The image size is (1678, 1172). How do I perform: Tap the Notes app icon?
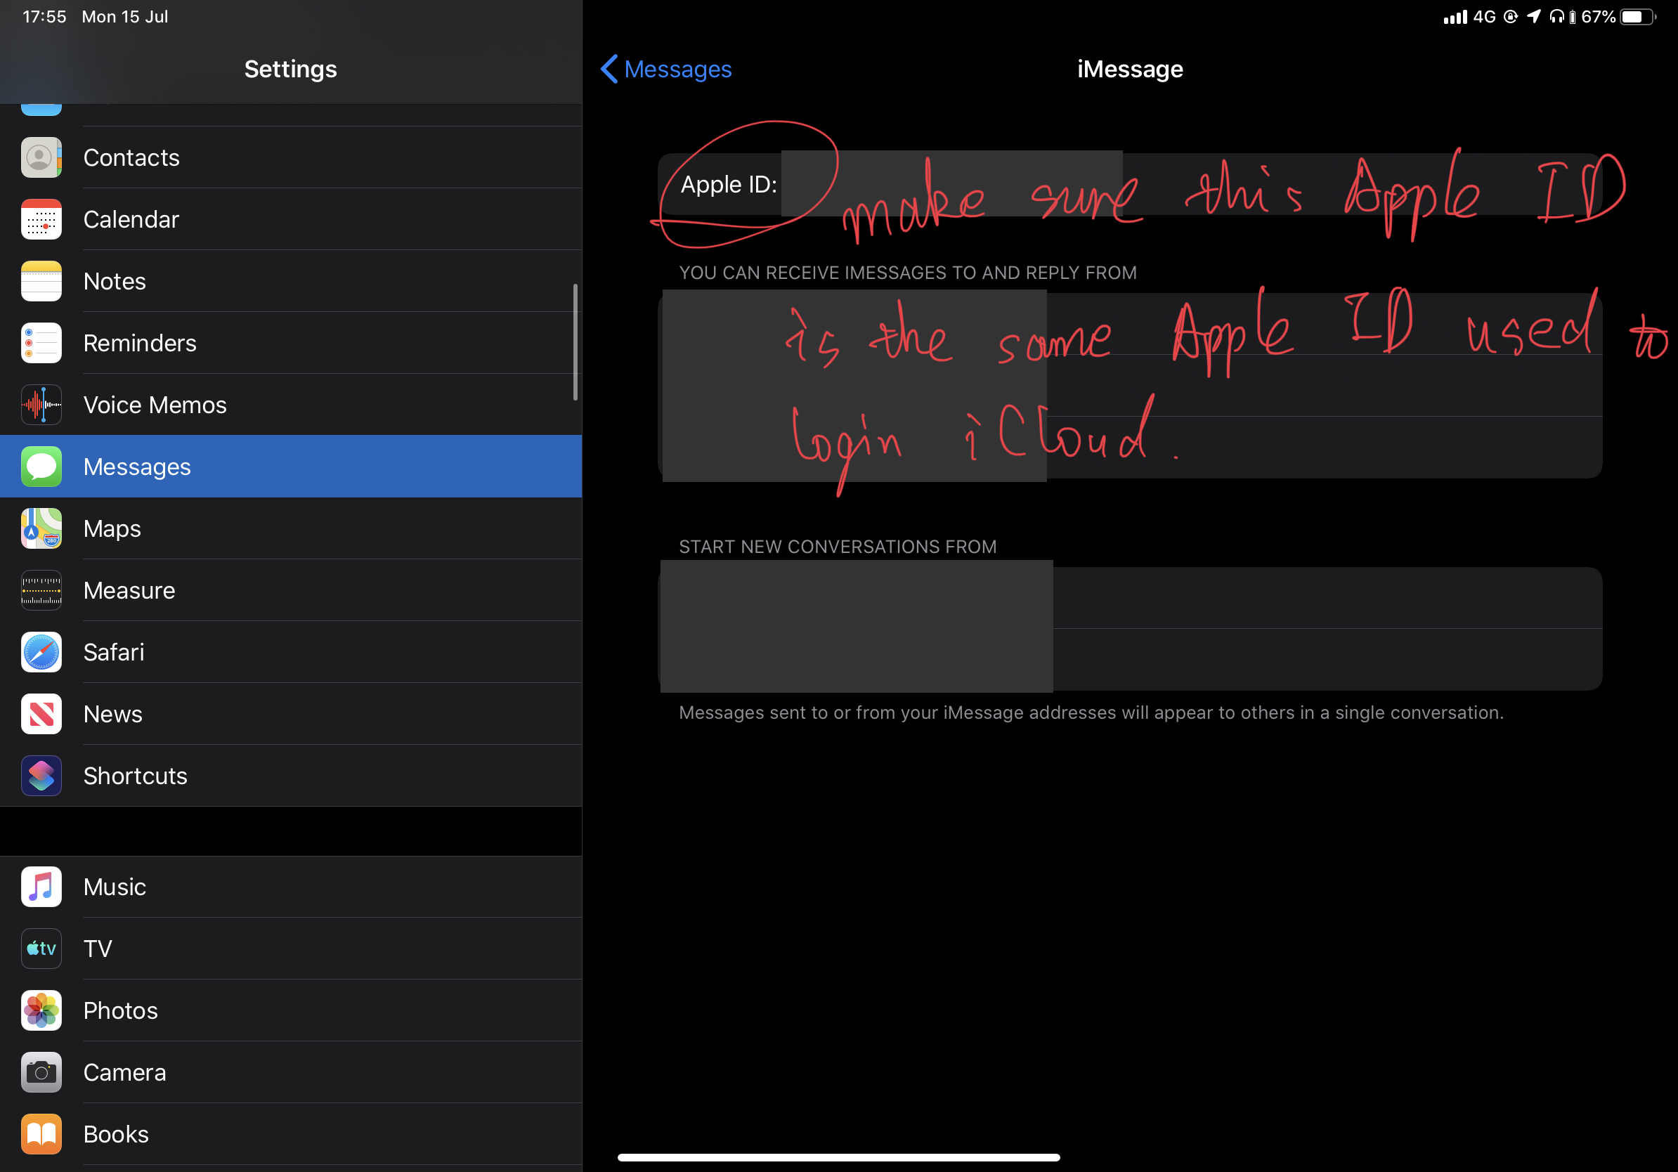41,280
